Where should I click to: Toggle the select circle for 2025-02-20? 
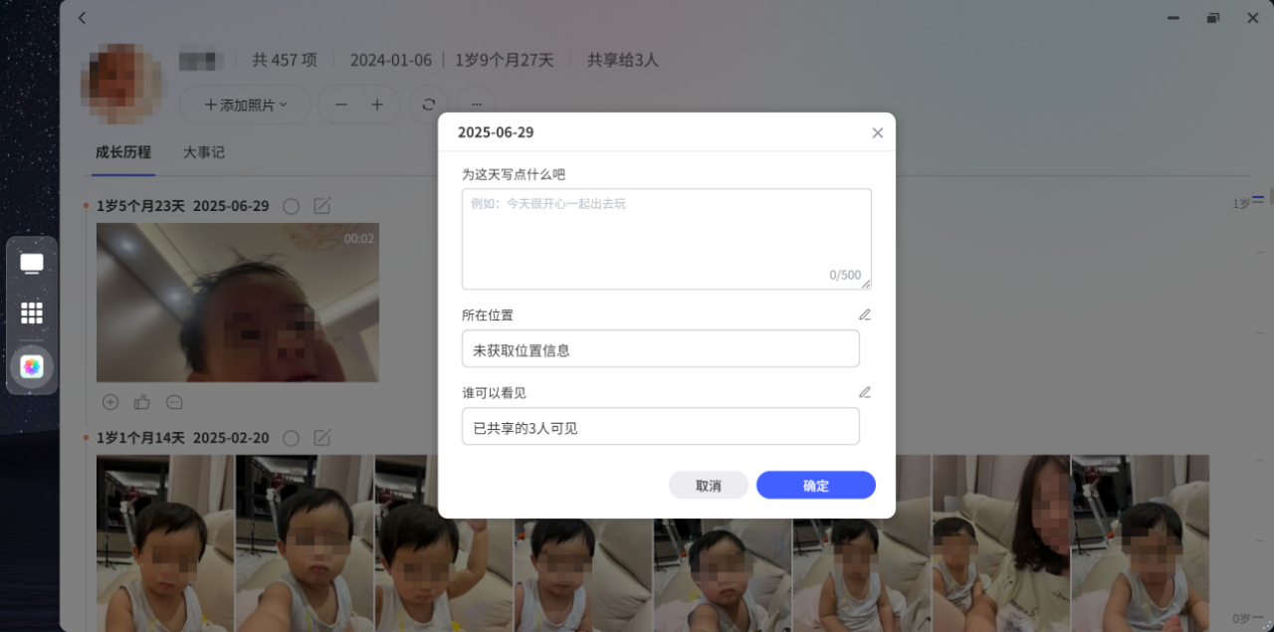(x=291, y=438)
